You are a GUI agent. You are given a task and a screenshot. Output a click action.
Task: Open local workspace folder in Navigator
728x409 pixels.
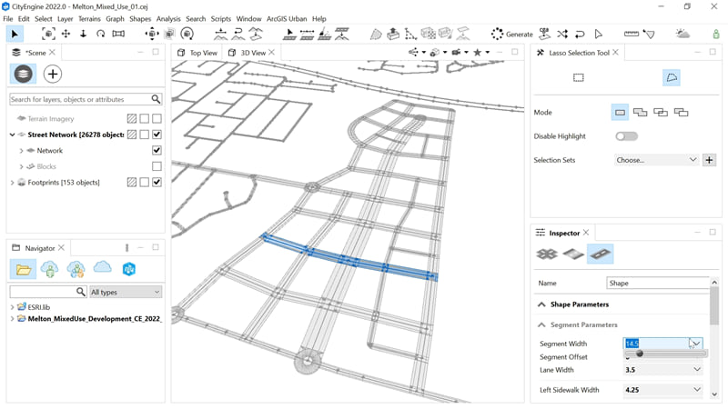(24, 269)
